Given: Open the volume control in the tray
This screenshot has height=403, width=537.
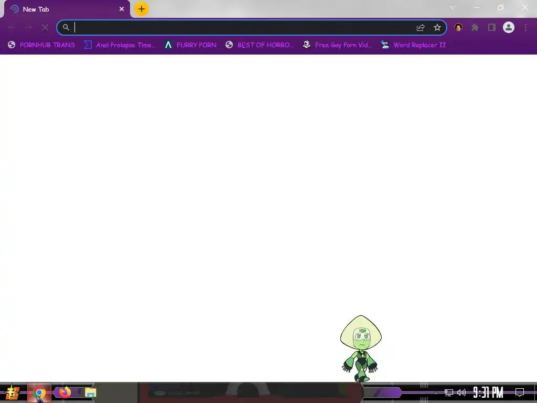Looking at the screenshot, I should tap(461, 393).
